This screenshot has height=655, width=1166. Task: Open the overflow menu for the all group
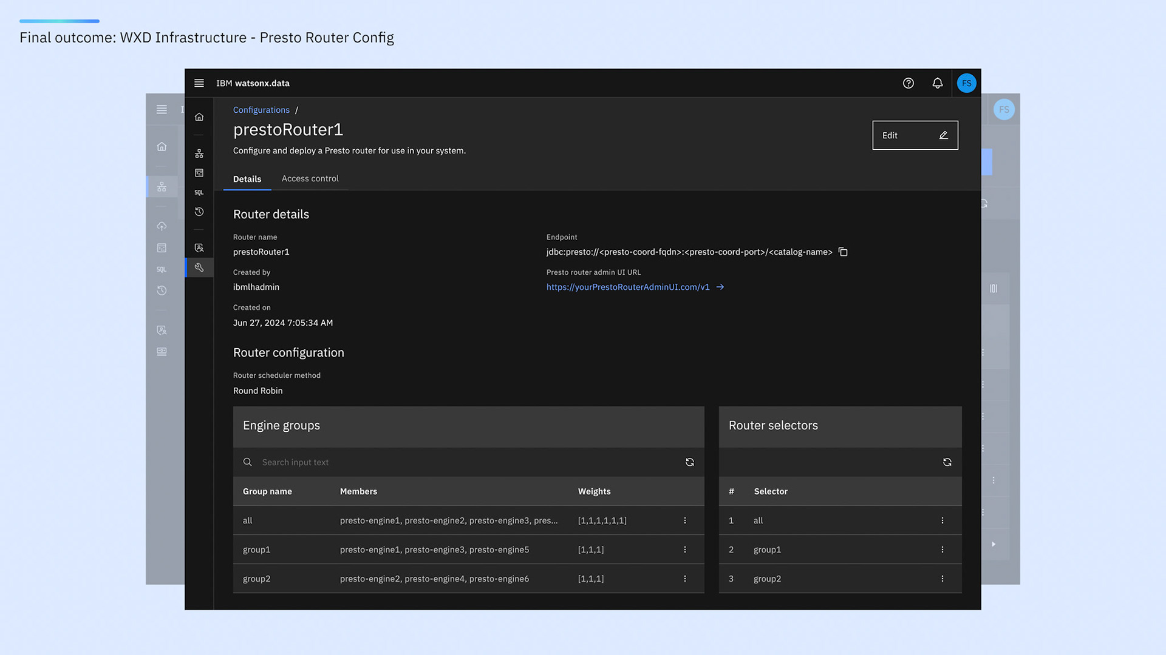[x=684, y=520]
